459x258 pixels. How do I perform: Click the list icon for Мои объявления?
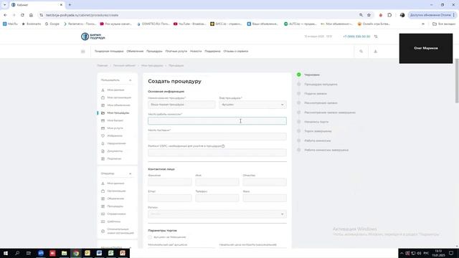(x=103, y=105)
